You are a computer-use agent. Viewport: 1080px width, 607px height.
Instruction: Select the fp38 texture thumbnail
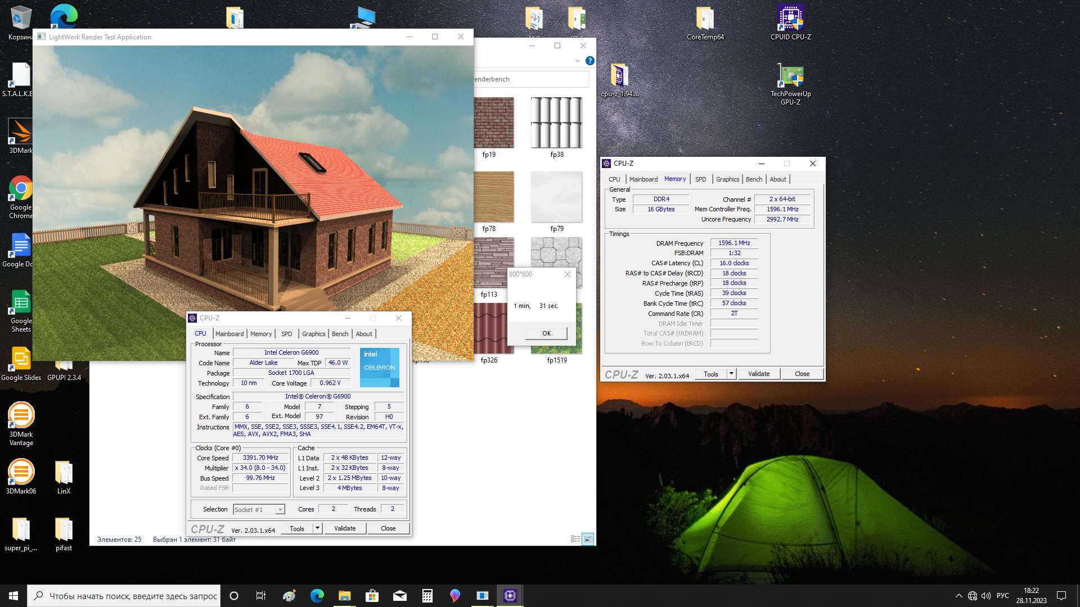(556, 124)
